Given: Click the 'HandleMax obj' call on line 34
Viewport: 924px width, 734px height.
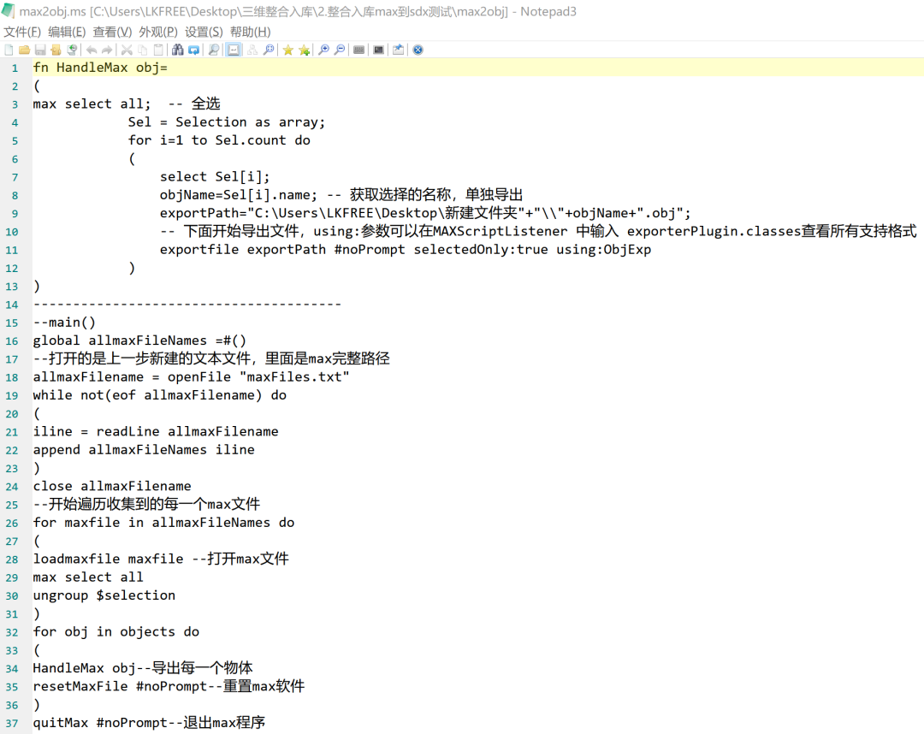Looking at the screenshot, I should point(84,669).
